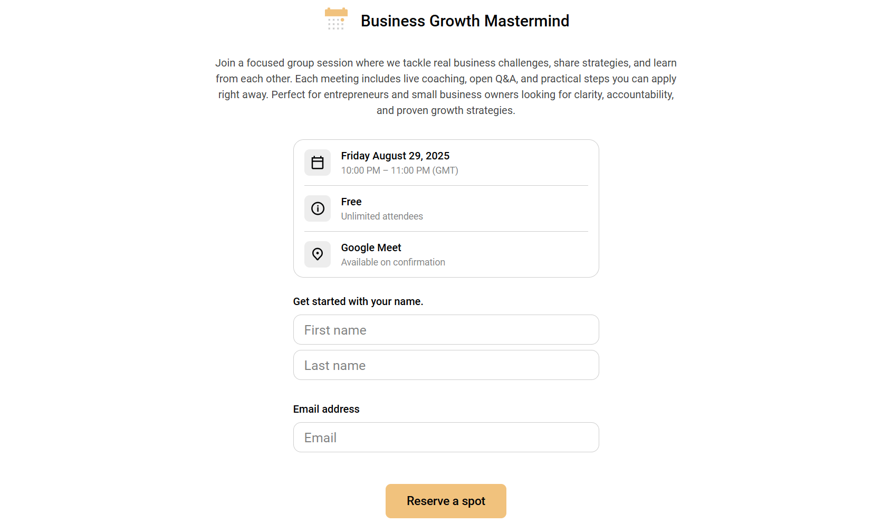Click the 10:00 PM – 11:00 PM time text
The width and height of the screenshot is (892, 523).
pyautogui.click(x=399, y=170)
